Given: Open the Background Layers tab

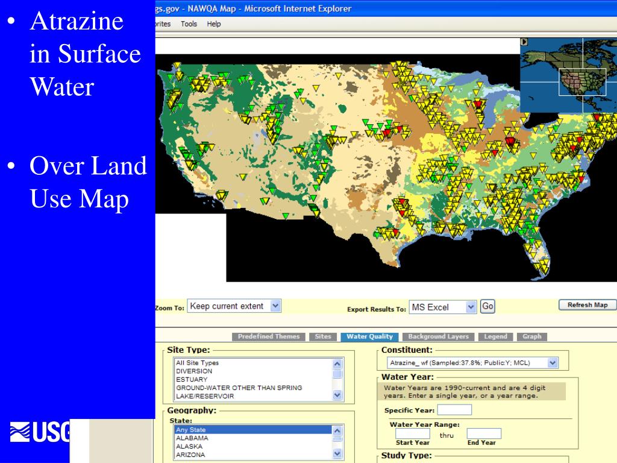Looking at the screenshot, I should (439, 336).
